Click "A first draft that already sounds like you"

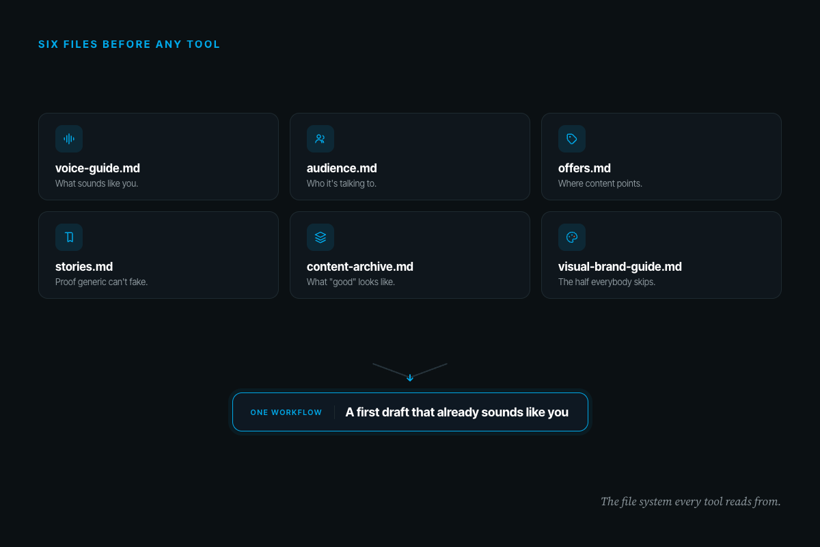tap(457, 412)
